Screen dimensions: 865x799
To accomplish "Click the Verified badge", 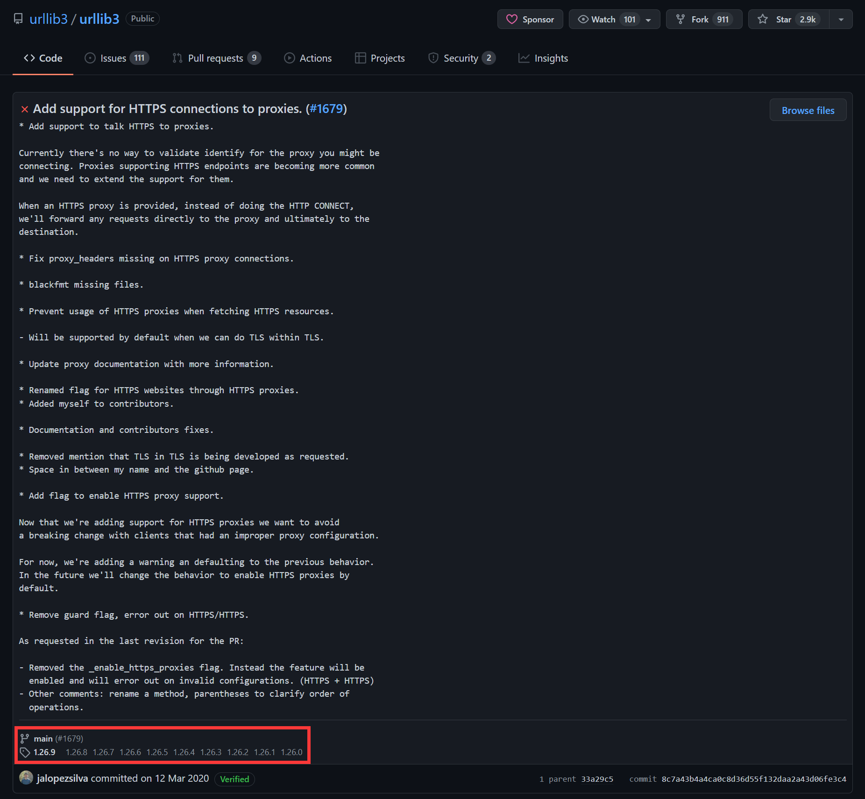I will point(234,779).
